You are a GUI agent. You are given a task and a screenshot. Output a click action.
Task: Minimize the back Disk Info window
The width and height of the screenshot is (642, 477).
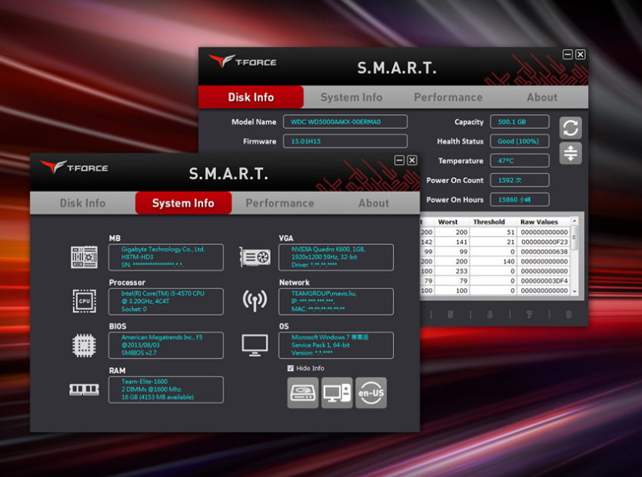[x=567, y=55]
